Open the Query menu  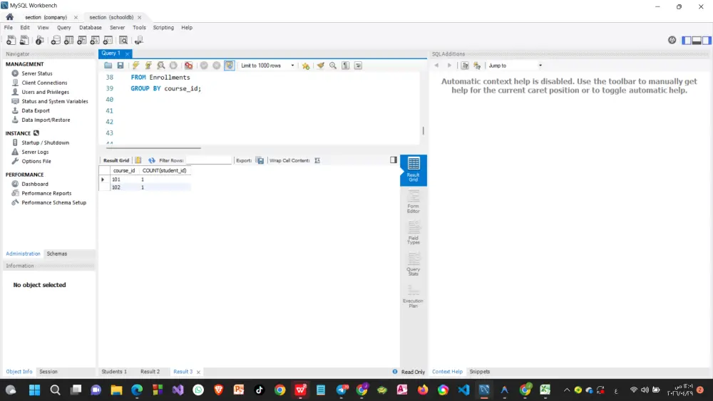click(x=63, y=27)
